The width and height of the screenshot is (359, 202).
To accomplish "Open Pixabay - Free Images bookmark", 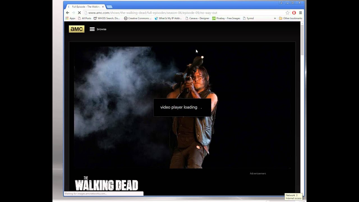I will pyautogui.click(x=226, y=18).
